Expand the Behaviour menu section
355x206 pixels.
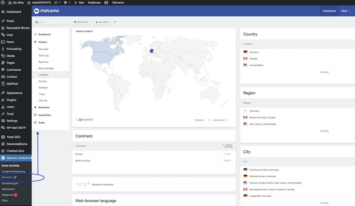coord(44,108)
